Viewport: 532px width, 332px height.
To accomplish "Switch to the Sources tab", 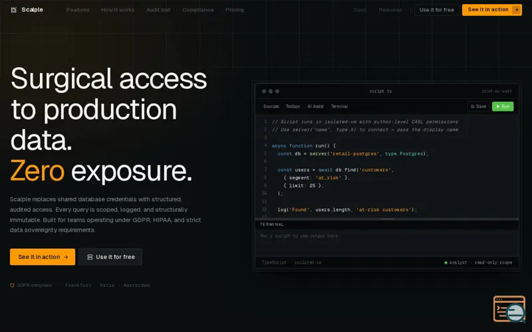I will [x=271, y=106].
